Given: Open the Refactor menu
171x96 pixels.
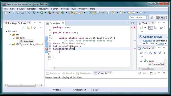Looking at the screenshot, I should (x=32, y=9).
